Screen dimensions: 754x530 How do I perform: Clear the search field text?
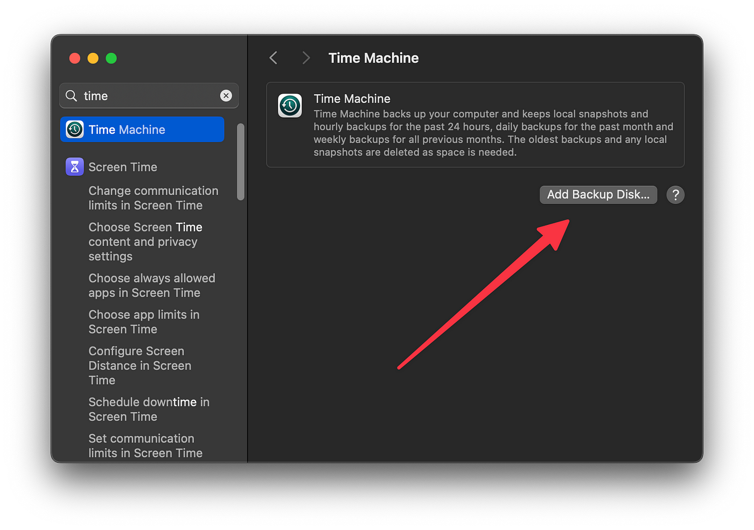click(x=226, y=96)
